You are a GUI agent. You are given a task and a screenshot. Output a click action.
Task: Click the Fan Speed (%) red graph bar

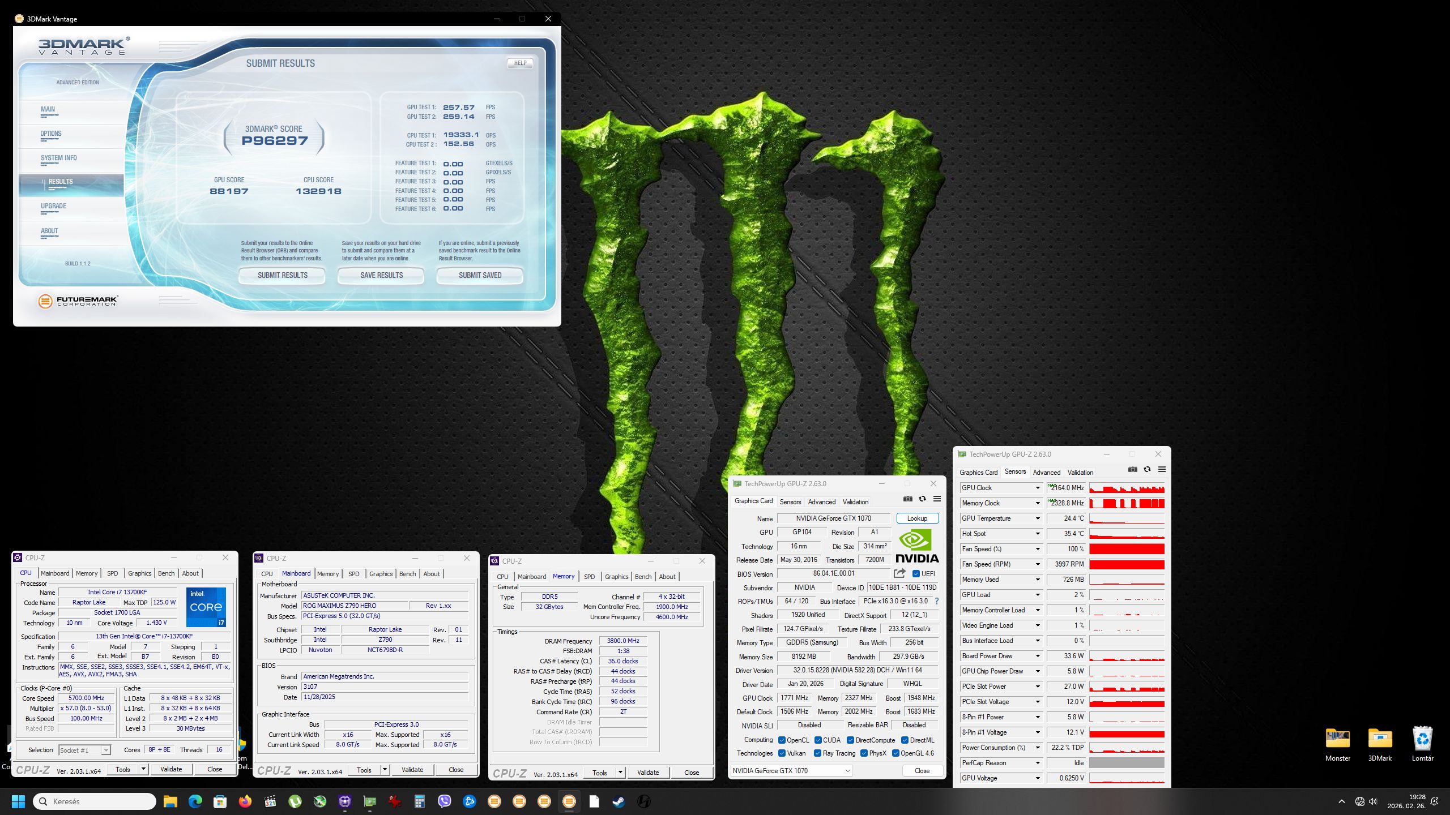coord(1127,549)
